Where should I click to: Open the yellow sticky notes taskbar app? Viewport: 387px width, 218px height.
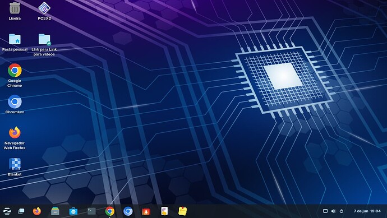[183, 211]
